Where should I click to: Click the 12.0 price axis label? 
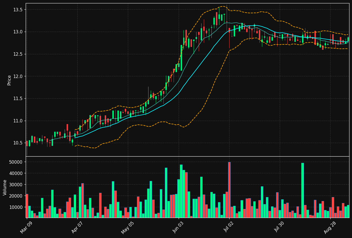coord(18,76)
